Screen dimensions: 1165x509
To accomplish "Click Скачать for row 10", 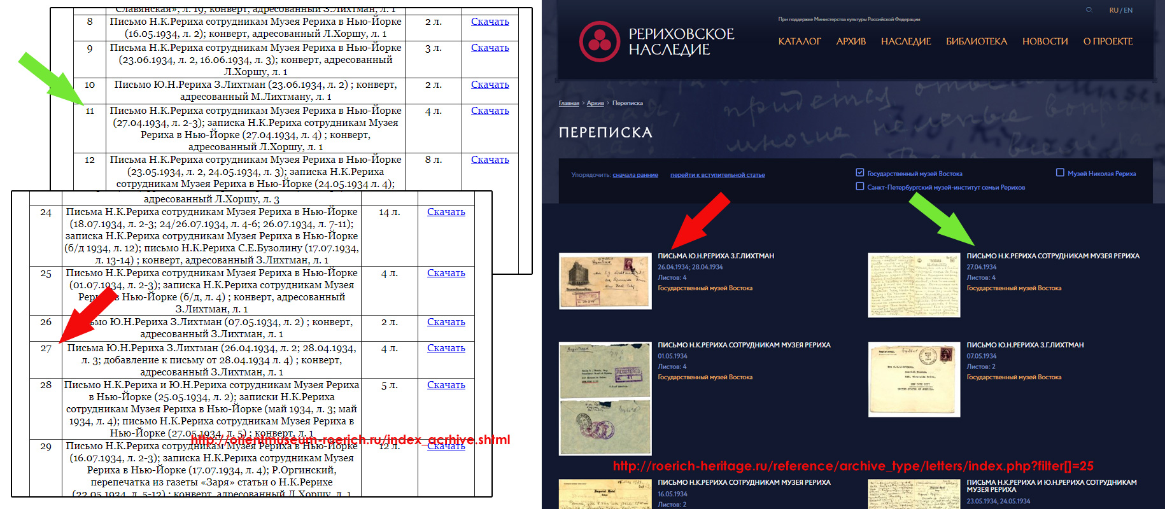I will (490, 85).
